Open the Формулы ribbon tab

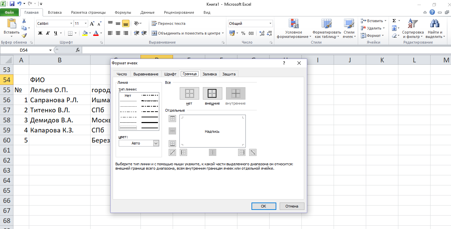(x=123, y=12)
